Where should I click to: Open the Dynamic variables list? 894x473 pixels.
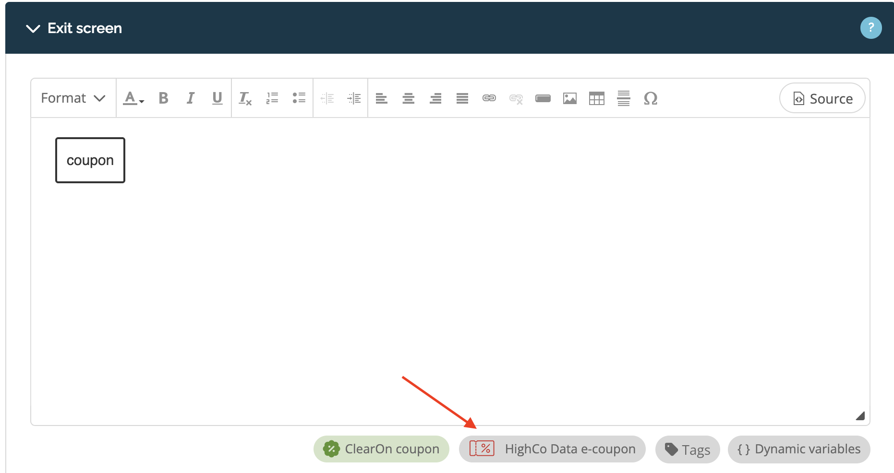click(798, 449)
